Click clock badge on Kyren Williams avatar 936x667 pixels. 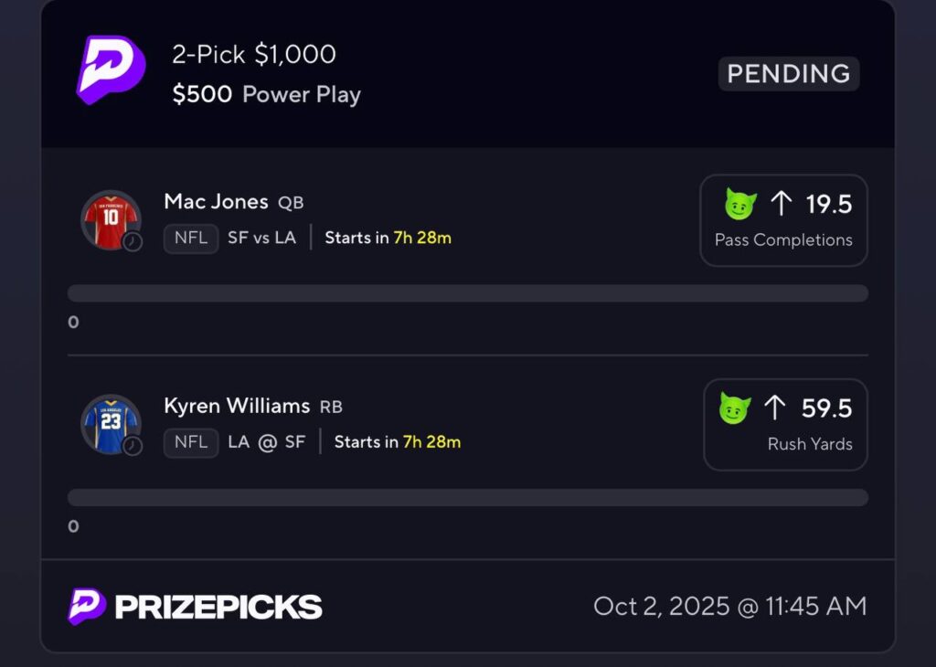pos(133,446)
